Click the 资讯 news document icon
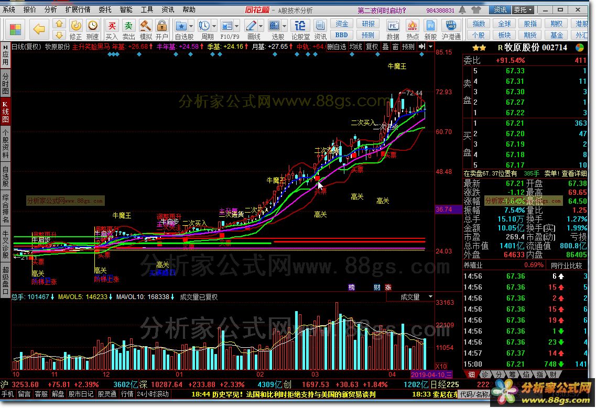Image resolution: width=596 pixels, height=408 pixels. (x=320, y=30)
